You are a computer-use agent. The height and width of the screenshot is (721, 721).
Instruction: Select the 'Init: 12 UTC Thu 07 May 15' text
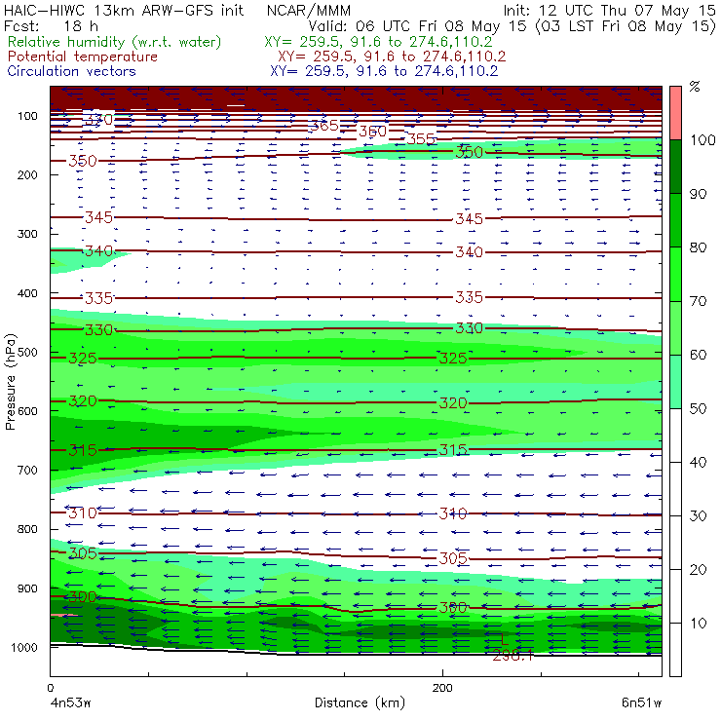click(x=609, y=11)
